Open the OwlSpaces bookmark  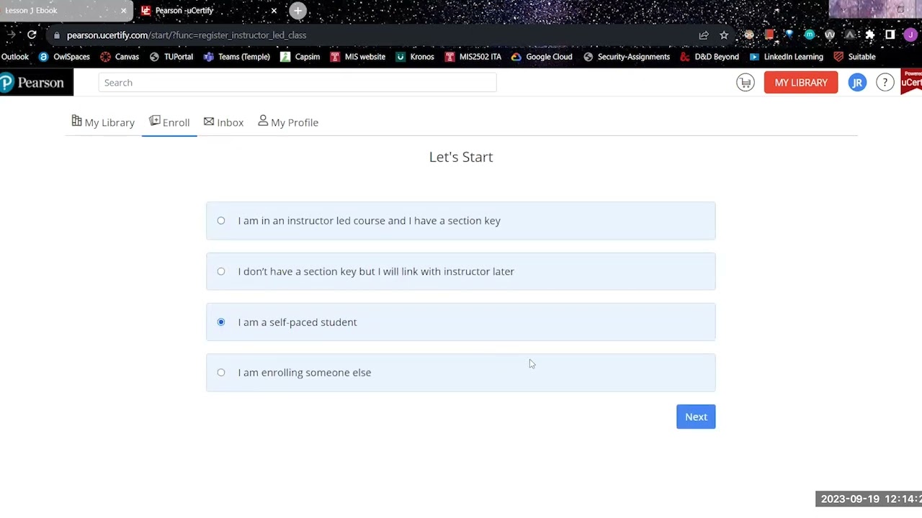pos(64,57)
